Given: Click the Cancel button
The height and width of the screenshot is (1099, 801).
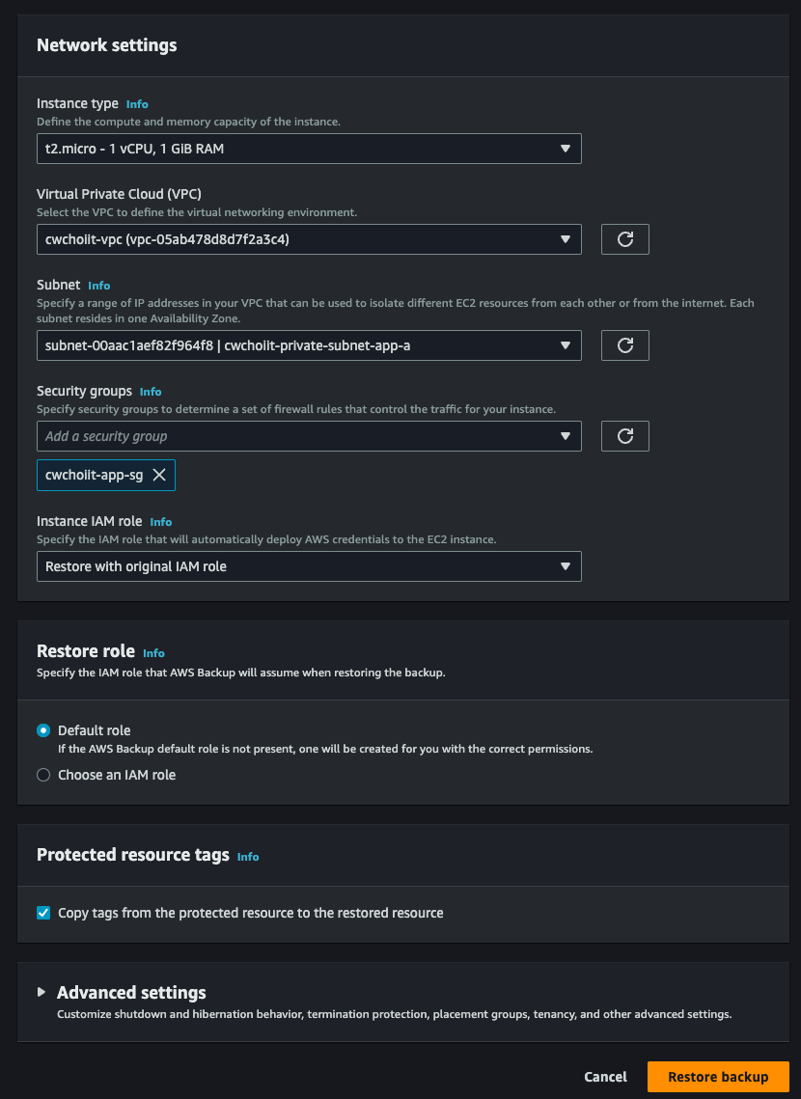Looking at the screenshot, I should [x=605, y=1077].
